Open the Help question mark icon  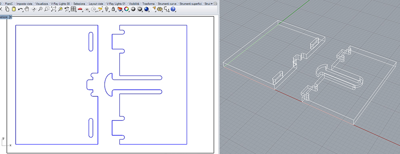pos(173,10)
